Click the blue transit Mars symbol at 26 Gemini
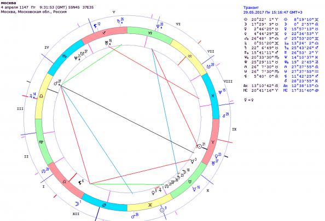The height and width of the screenshot is (221, 325). [x=133, y=217]
